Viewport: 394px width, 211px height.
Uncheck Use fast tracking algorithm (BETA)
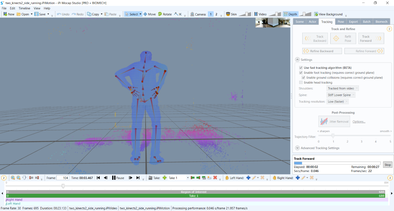[301, 68]
